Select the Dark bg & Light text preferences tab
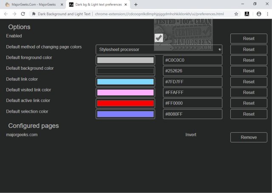Viewport: 272px width, 193px height. tap(98, 5)
